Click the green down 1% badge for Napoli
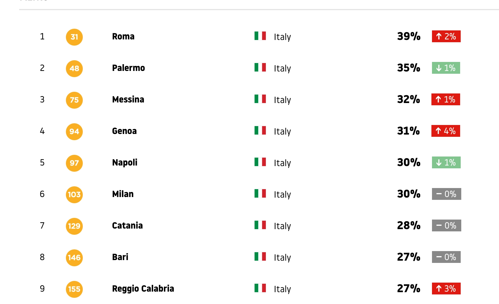499x304 pixels. tap(446, 162)
